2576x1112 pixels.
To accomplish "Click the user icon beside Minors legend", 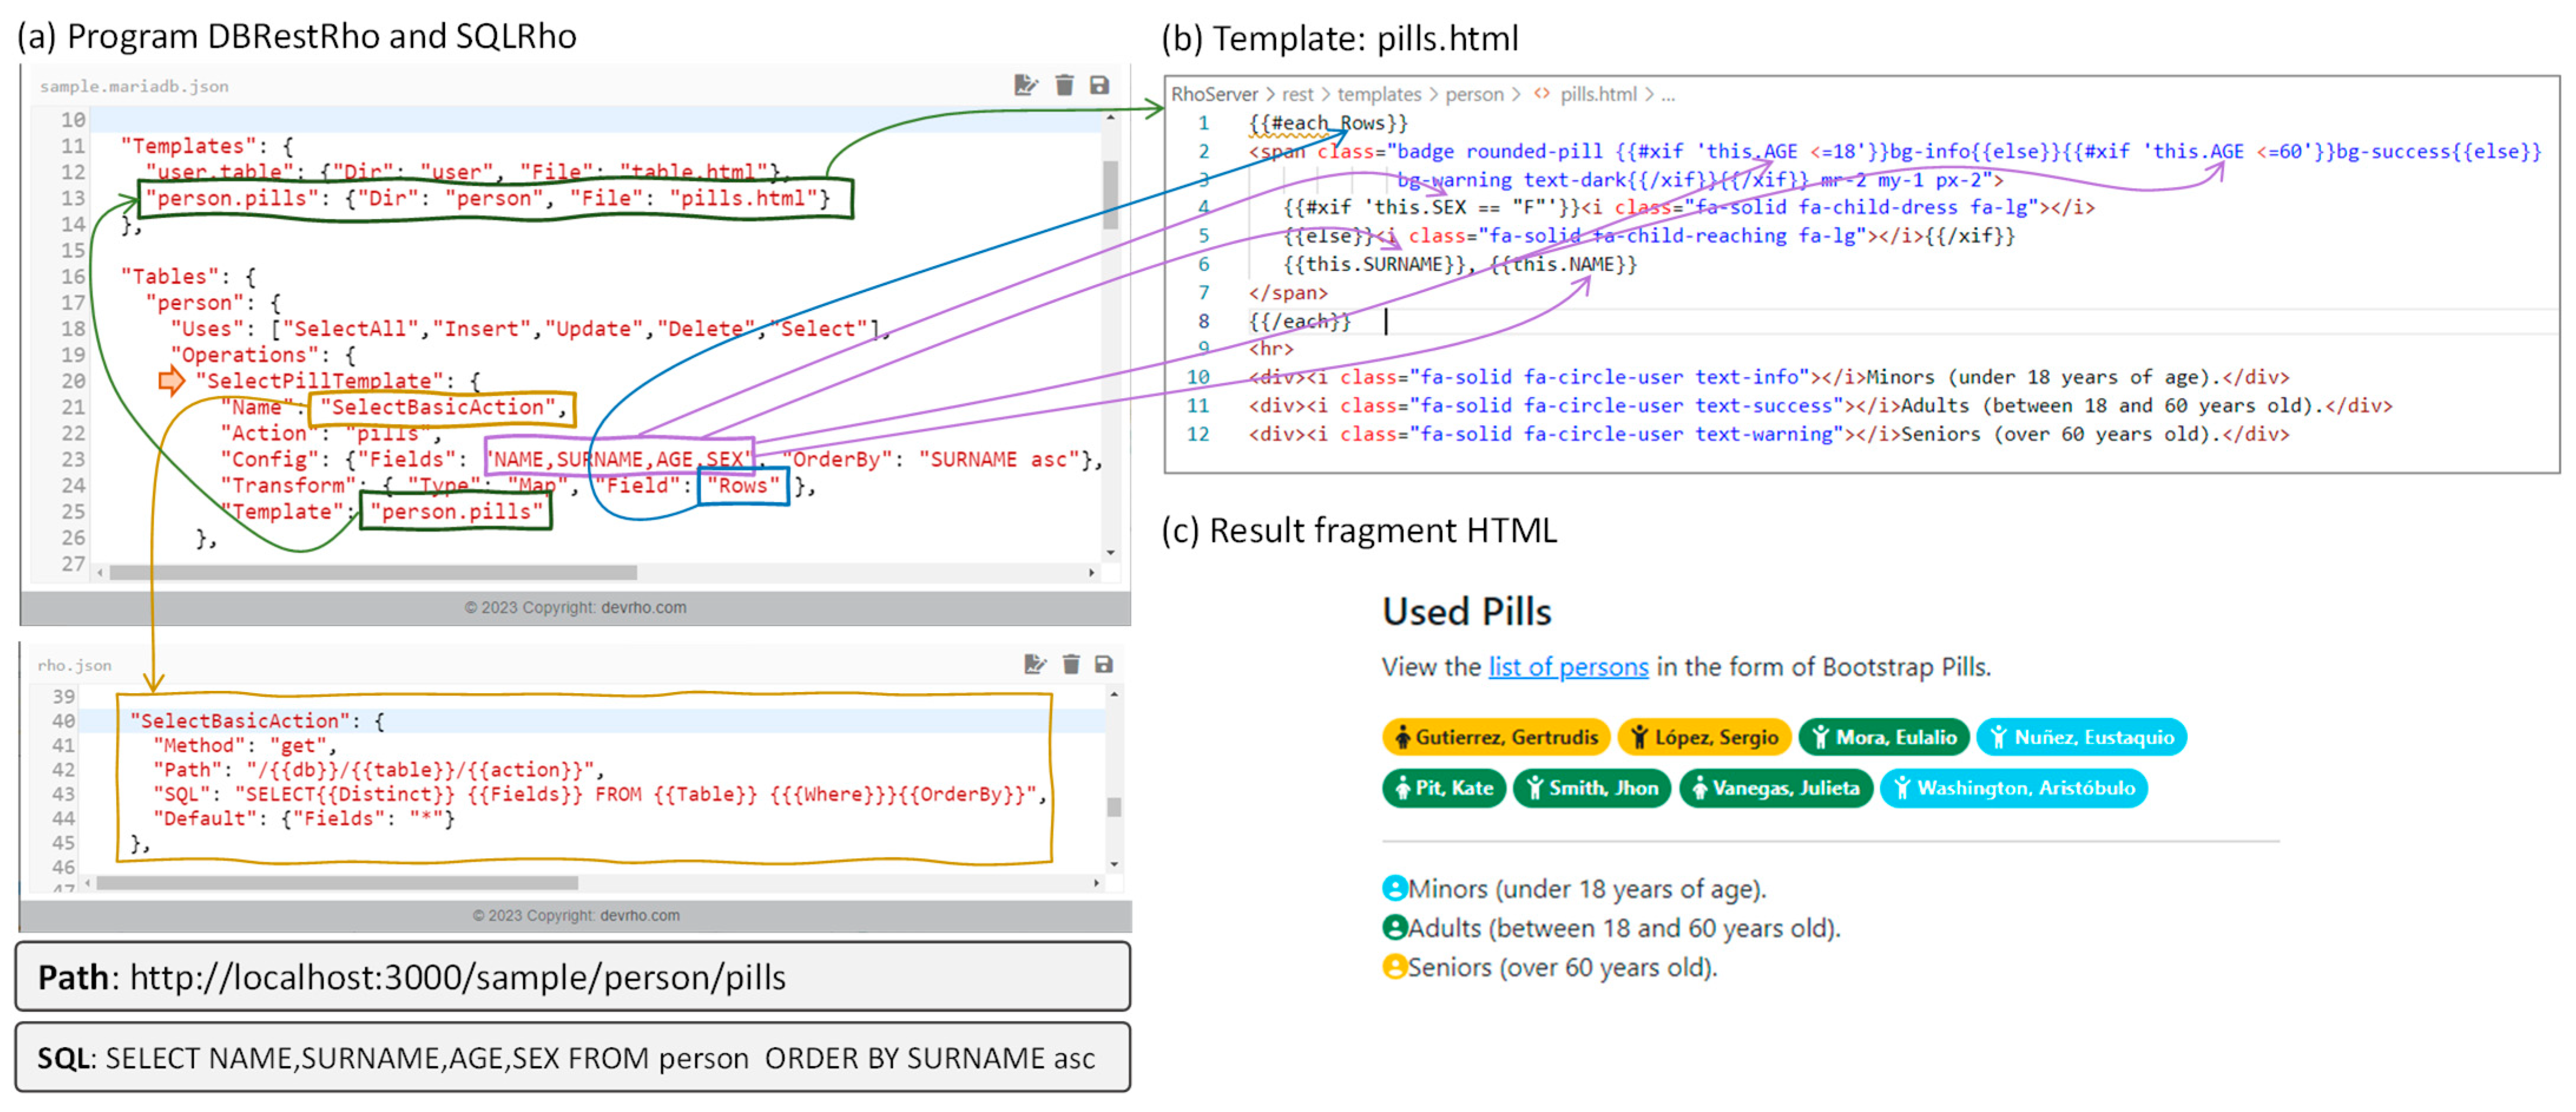I will [1394, 887].
